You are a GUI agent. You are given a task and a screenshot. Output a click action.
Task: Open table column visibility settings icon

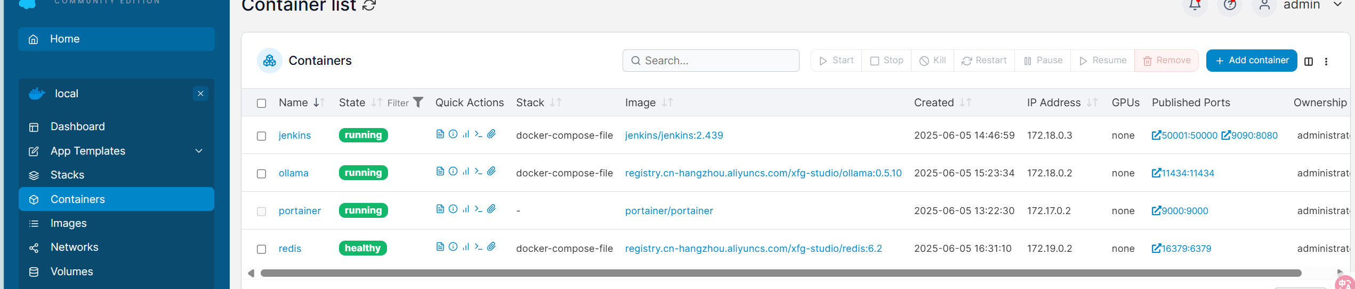coord(1309,61)
